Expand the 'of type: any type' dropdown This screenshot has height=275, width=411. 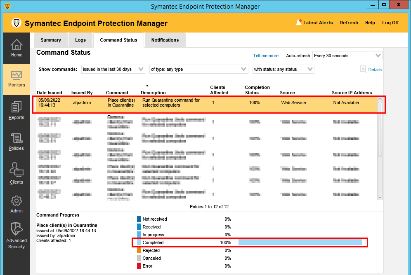tap(198, 69)
